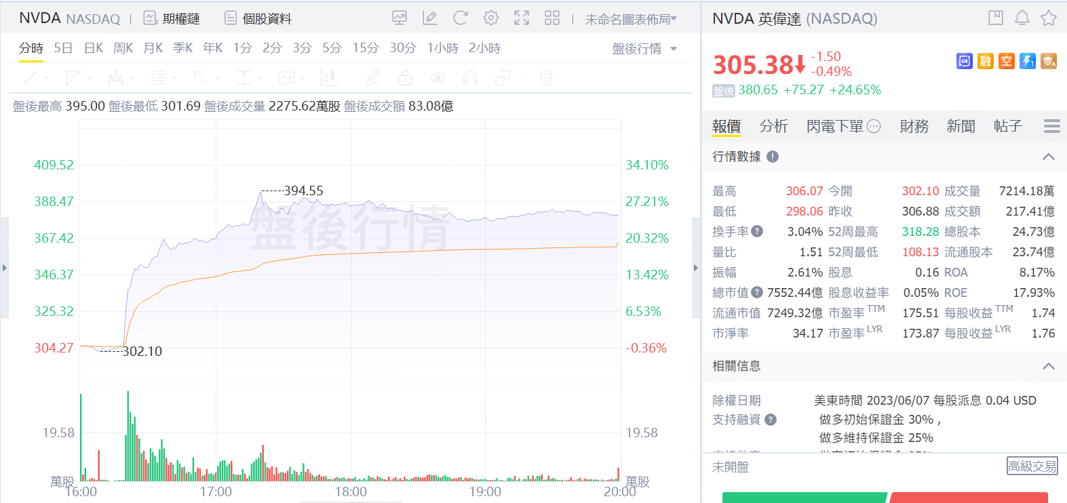This screenshot has height=503, width=1067.
Task: Open the 財務 tab
Action: click(x=914, y=126)
